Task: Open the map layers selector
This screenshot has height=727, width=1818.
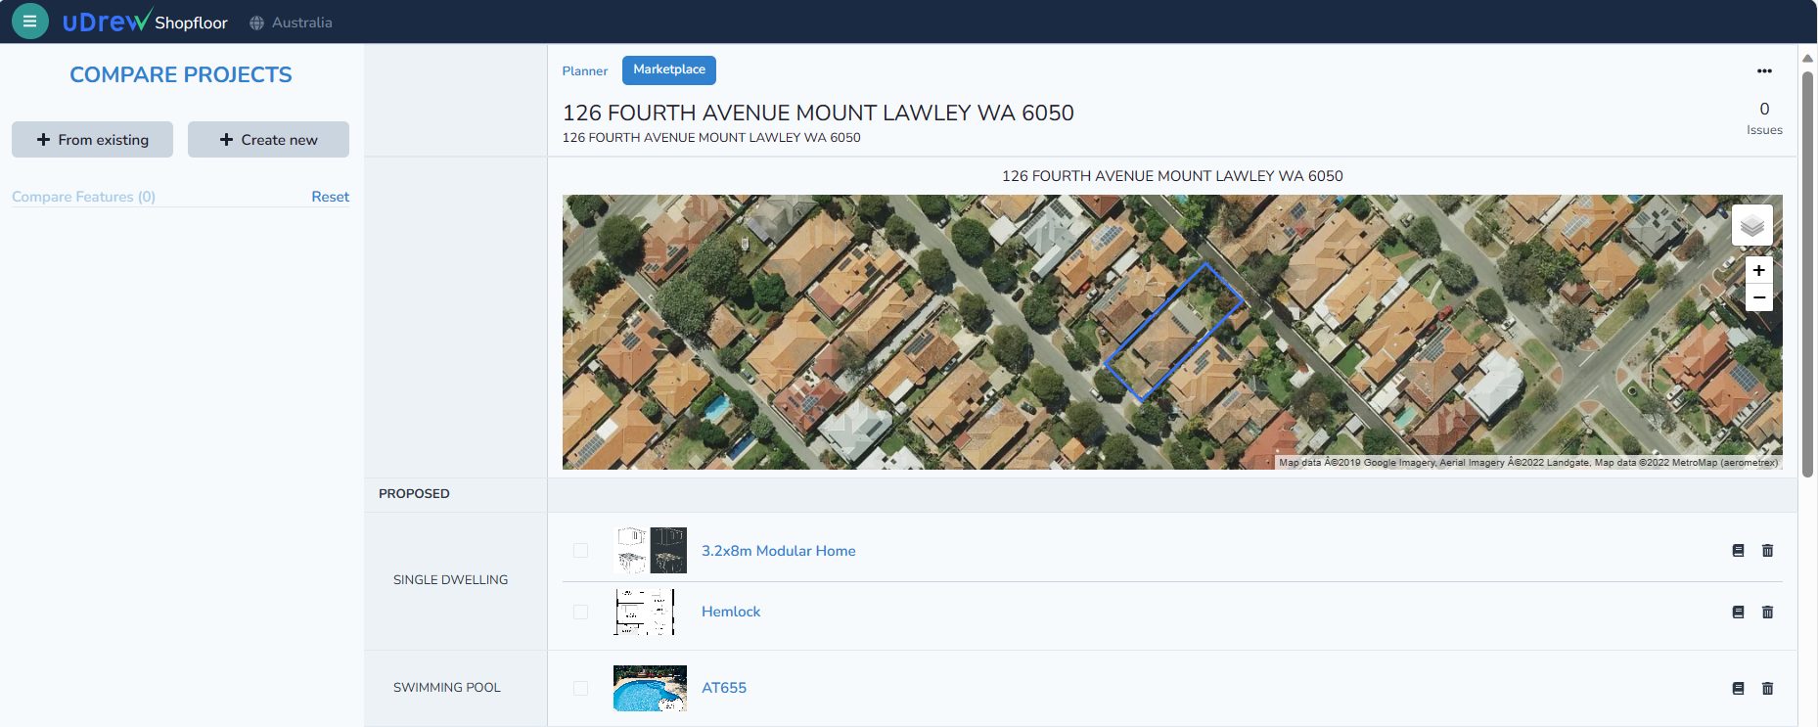Action: click(x=1751, y=226)
